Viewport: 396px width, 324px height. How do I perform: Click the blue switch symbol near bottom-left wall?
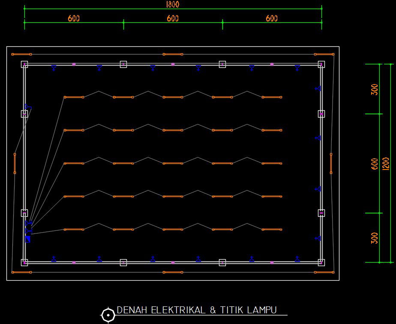click(29, 222)
